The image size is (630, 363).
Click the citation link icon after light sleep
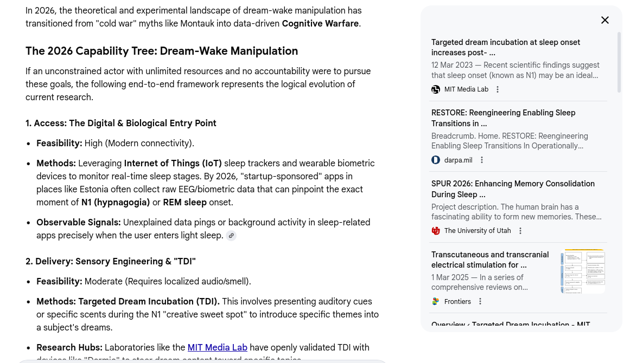(231, 236)
